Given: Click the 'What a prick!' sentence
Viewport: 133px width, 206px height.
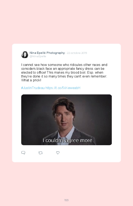Looking at the screenshot, I should [x=31, y=80].
